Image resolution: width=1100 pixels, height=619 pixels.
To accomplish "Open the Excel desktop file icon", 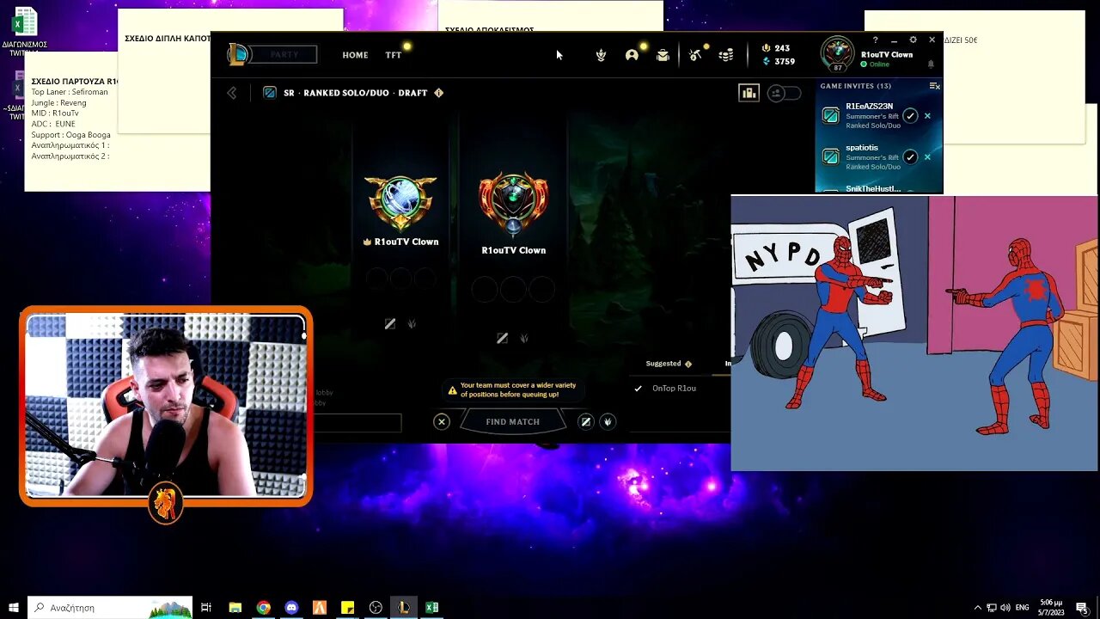I will click(x=25, y=33).
